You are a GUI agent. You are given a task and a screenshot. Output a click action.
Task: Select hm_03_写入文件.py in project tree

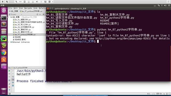22,25
